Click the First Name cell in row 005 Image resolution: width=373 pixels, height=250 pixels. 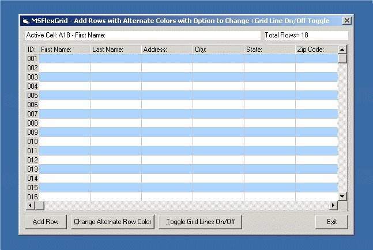click(65, 96)
